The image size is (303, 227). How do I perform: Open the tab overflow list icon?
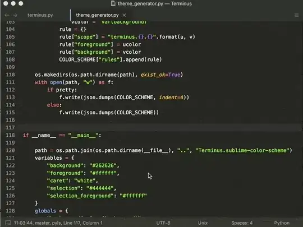[x=296, y=15]
